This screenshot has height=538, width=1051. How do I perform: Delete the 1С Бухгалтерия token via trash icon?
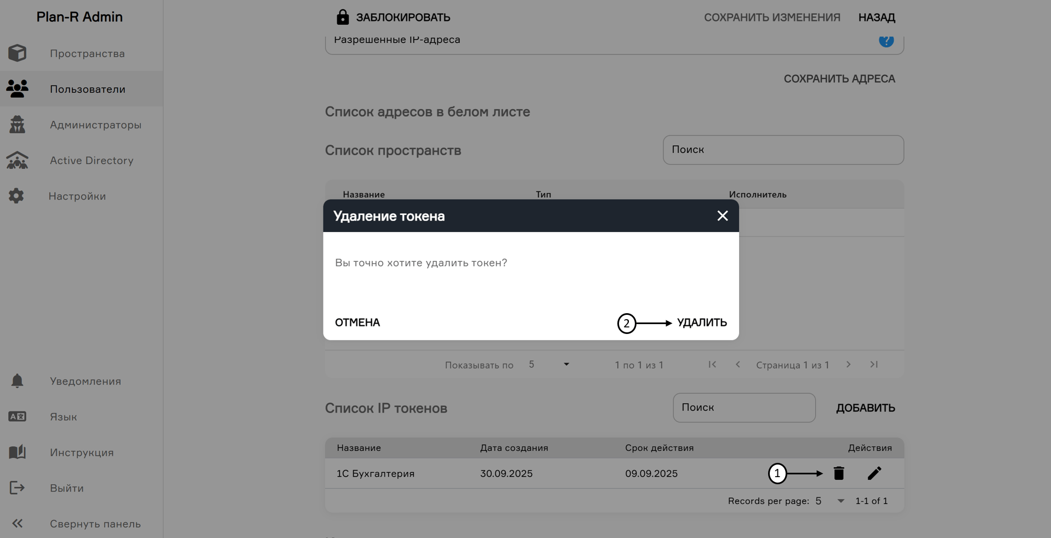(x=838, y=473)
